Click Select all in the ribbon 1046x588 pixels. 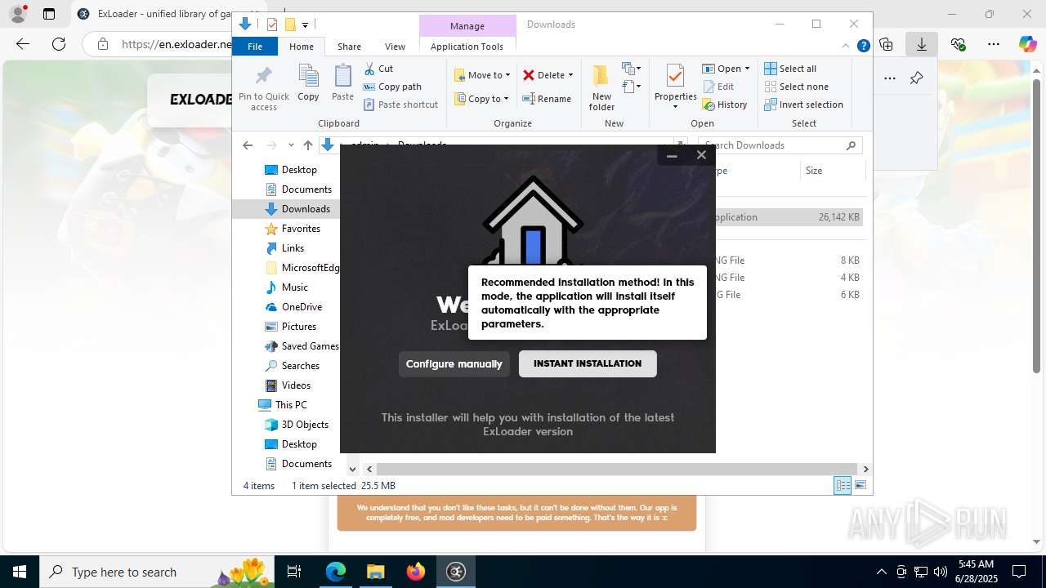(x=790, y=69)
